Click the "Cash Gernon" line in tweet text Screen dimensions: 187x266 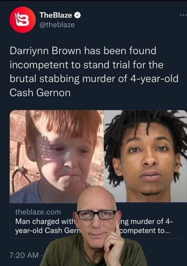pyautogui.click(x=40, y=93)
